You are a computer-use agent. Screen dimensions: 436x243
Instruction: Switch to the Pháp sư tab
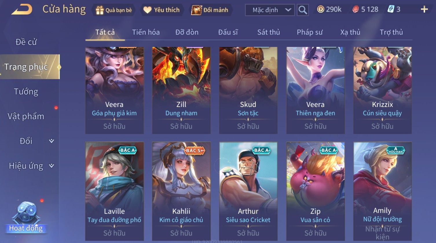click(x=309, y=32)
